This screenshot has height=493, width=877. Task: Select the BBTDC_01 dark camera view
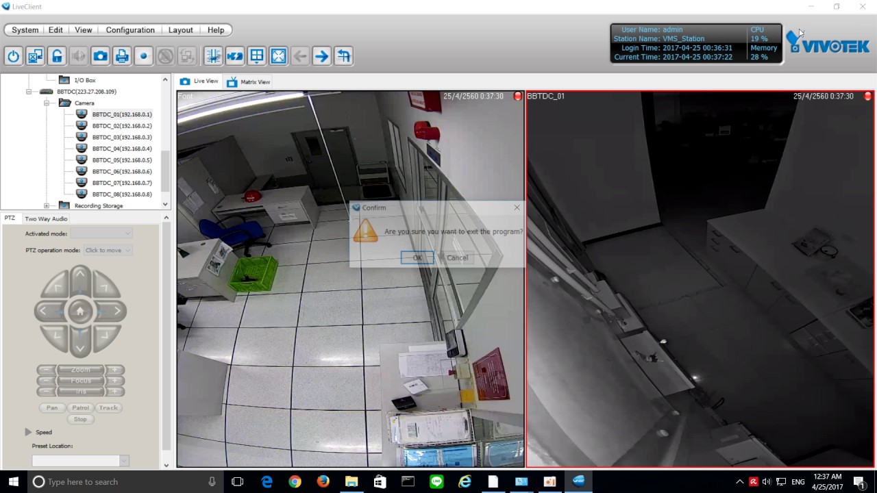pyautogui.click(x=700, y=279)
